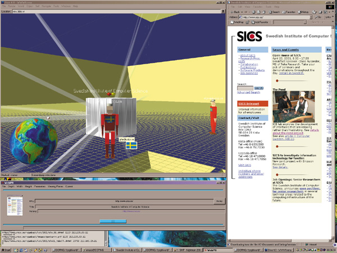Select the central red avatar in Dive world
This screenshot has width=337, height=253.
pos(110,131)
